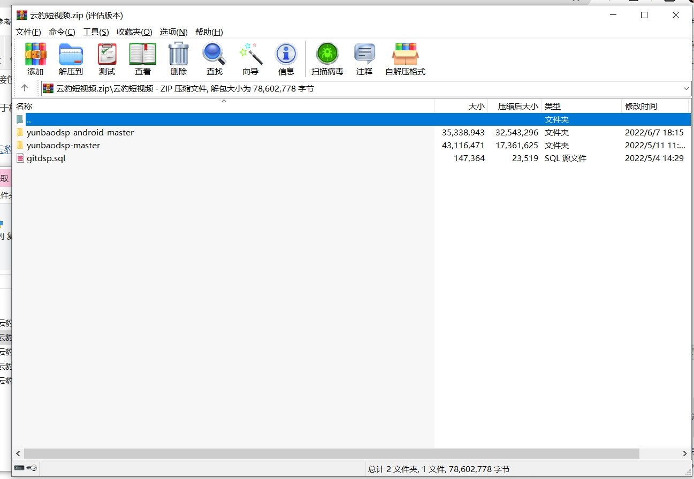Open the 查找 (Find) magnifier tool
The height and width of the screenshot is (479, 694).
(214, 55)
